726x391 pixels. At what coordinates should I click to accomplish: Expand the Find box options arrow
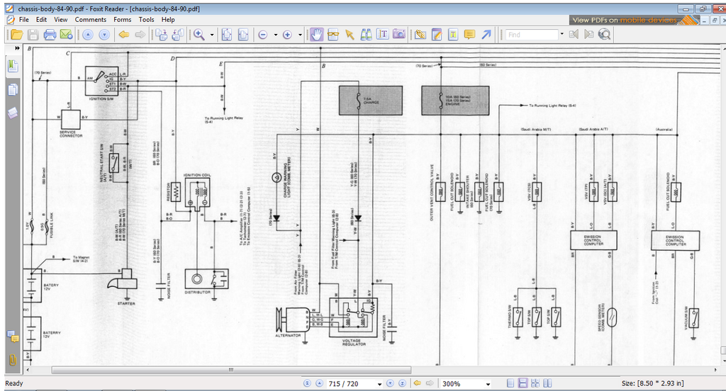pos(562,34)
